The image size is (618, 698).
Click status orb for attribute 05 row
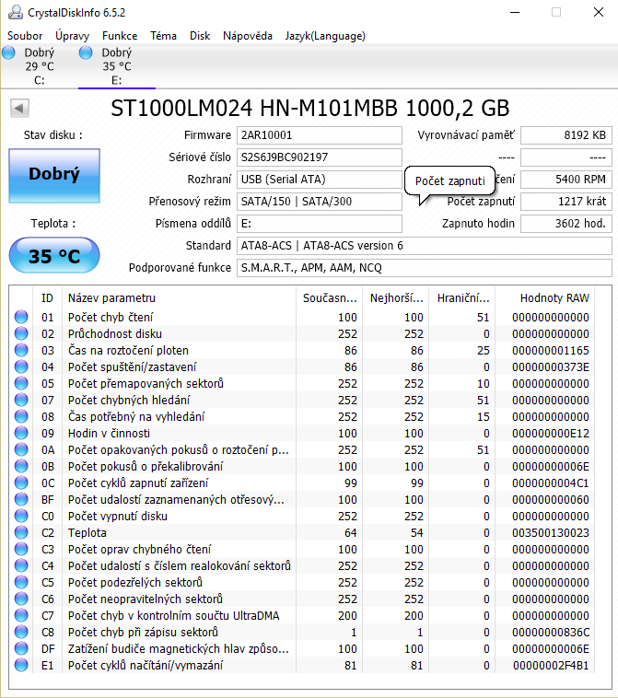click(21, 383)
